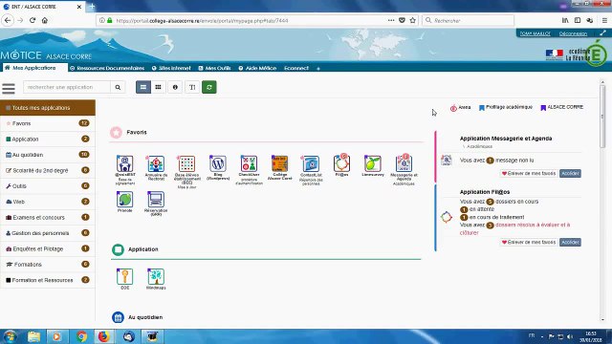Open the Mindmaps application icon
The width and height of the screenshot is (612, 344).
[156, 276]
